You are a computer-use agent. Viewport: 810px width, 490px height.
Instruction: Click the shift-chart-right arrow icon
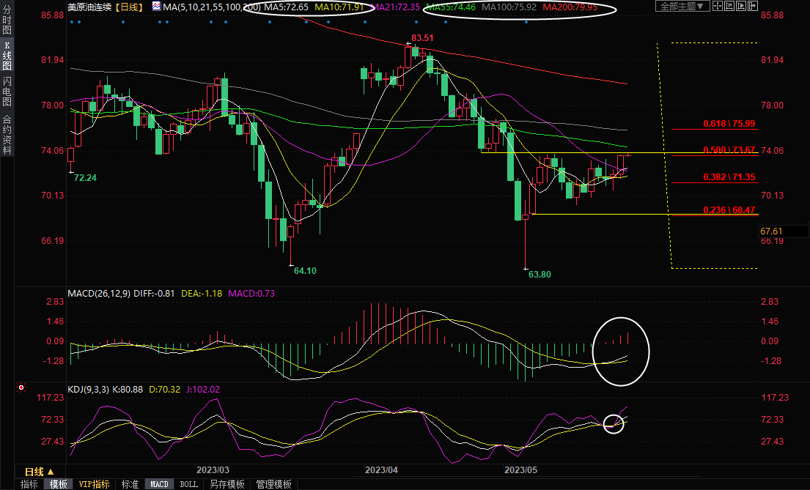tap(753, 6)
